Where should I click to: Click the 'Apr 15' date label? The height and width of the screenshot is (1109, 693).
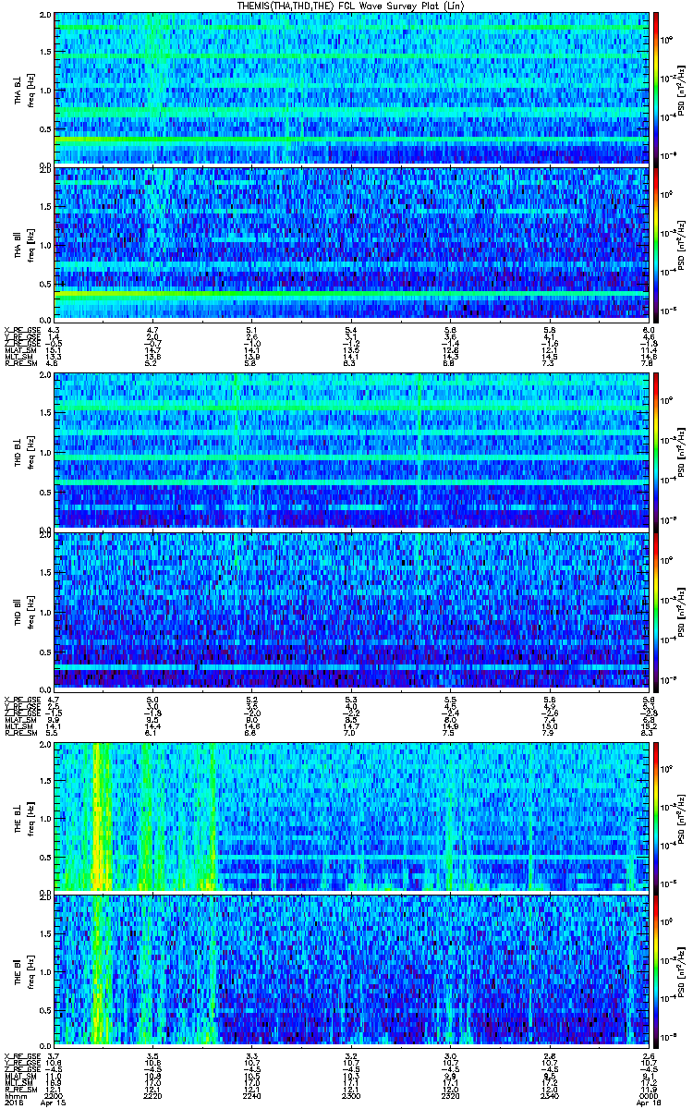[x=55, y=1103]
